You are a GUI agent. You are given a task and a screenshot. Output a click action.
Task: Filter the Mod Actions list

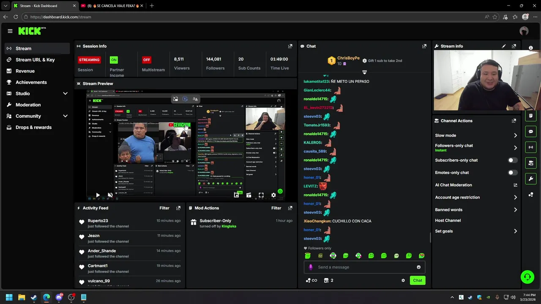(x=276, y=208)
